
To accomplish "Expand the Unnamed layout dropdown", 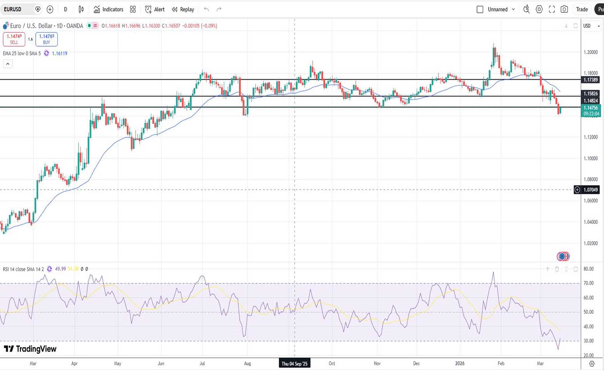I will pos(513,9).
